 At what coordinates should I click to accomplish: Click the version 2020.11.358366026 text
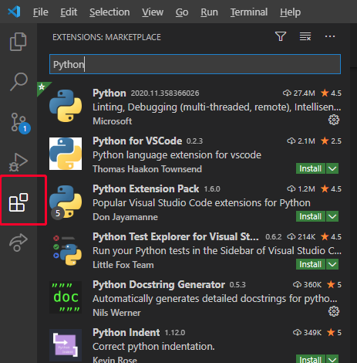[165, 93]
